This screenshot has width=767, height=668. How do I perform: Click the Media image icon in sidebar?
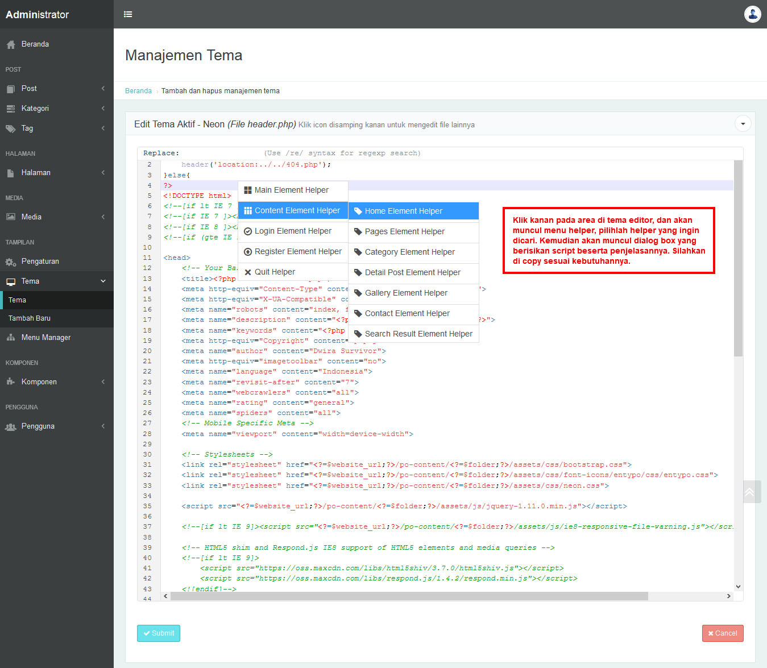[11, 217]
